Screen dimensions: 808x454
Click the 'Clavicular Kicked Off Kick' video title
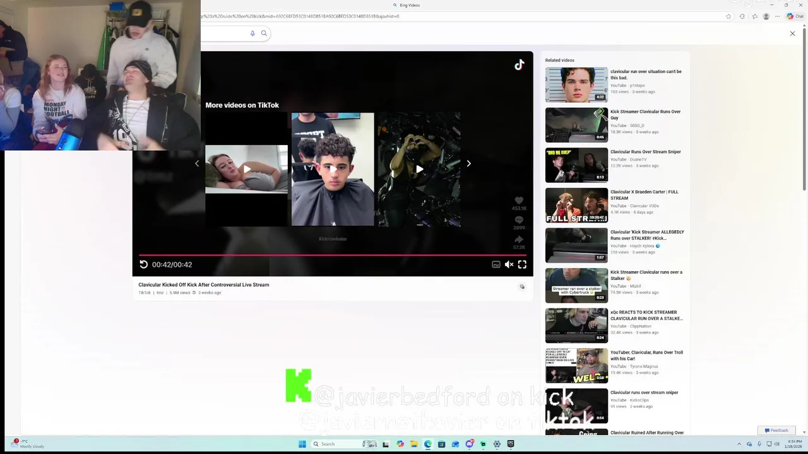pyautogui.click(x=204, y=285)
